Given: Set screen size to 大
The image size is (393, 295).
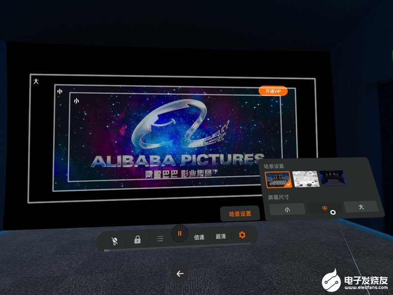Looking at the screenshot, I should point(361,207).
